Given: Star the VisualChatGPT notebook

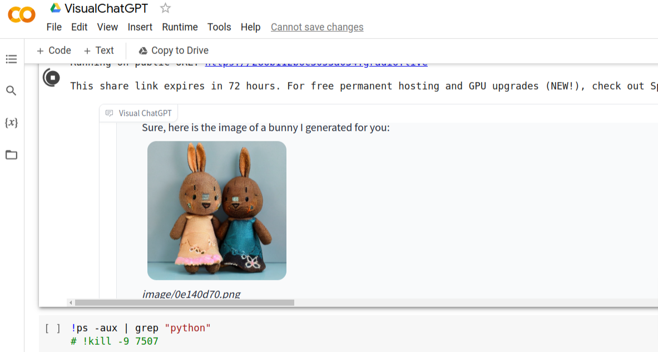Looking at the screenshot, I should [165, 8].
